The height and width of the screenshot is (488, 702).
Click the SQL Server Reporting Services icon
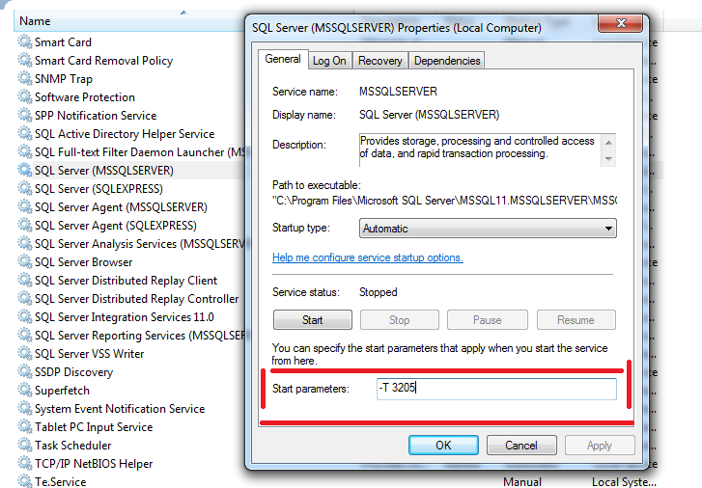coord(25,335)
